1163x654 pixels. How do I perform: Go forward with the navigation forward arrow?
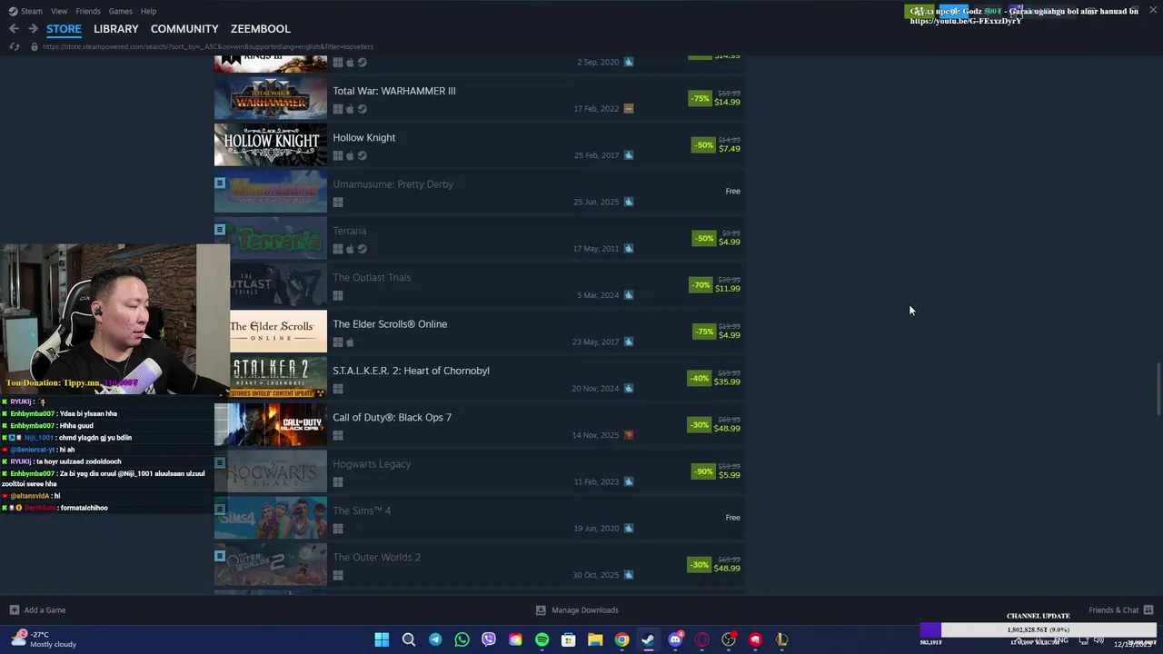[33, 29]
